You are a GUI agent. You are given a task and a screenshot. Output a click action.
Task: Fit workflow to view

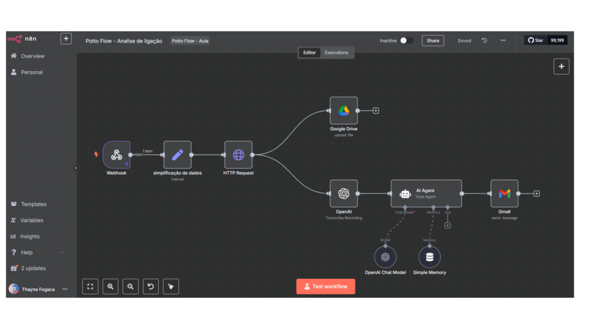click(90, 286)
